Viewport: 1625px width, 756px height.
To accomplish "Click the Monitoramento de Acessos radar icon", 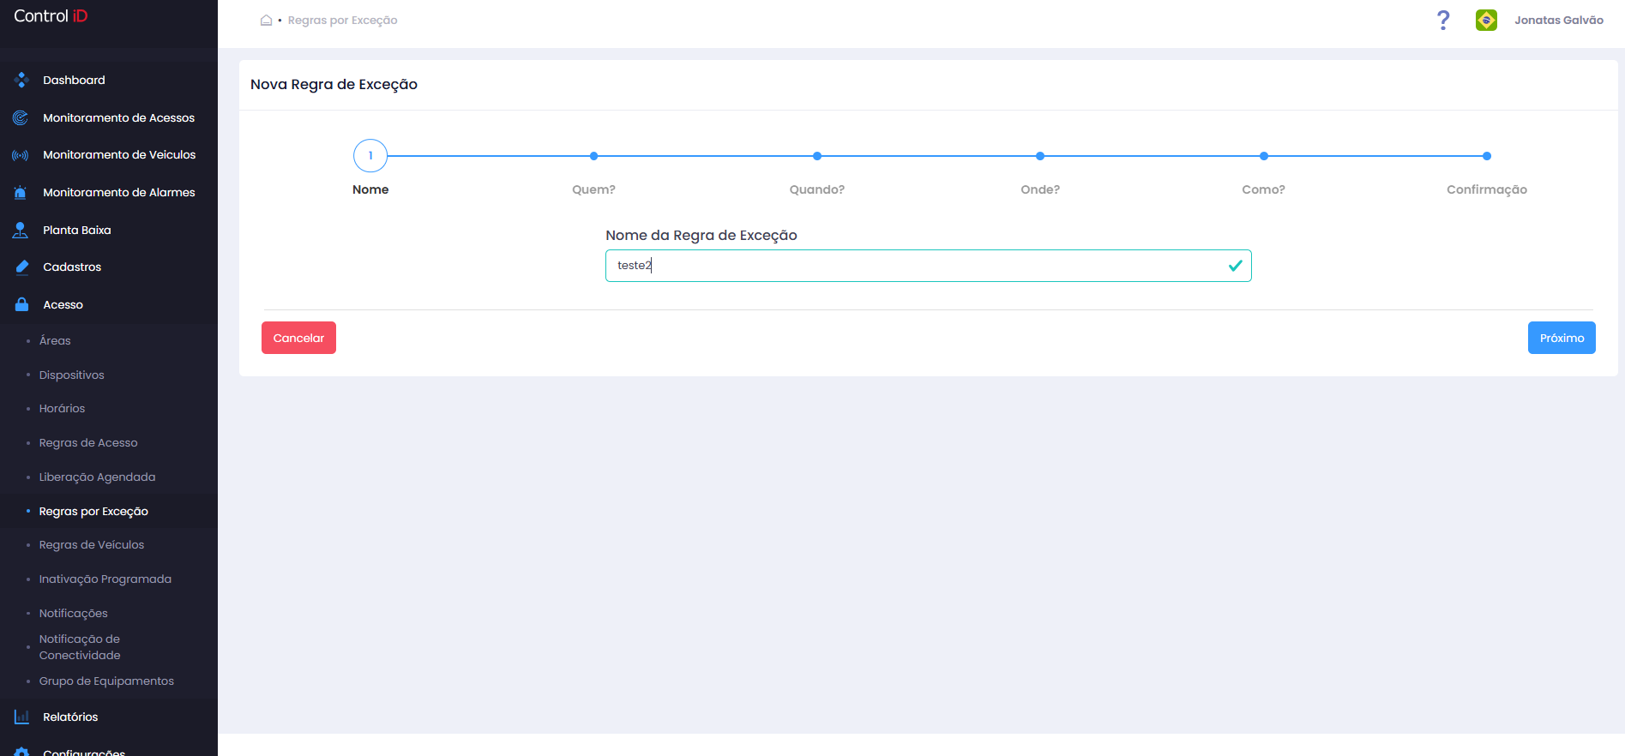I will coord(21,117).
